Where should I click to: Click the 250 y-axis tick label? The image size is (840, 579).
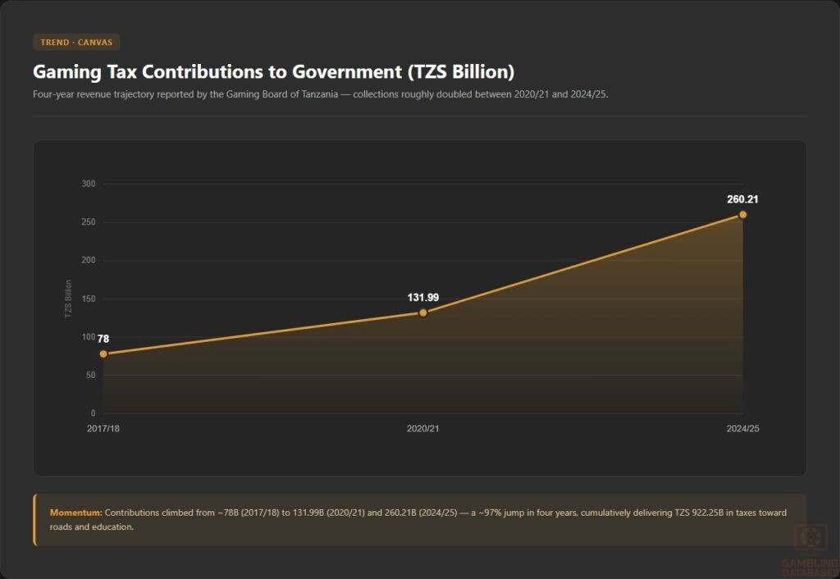click(89, 221)
